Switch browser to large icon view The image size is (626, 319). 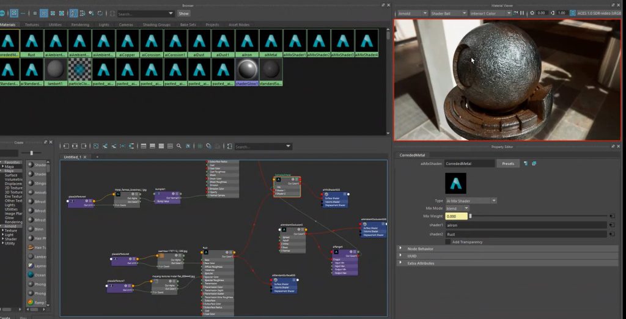(53, 13)
